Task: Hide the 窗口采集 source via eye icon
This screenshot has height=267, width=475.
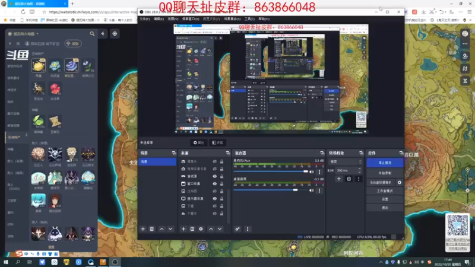Action: (x=214, y=184)
